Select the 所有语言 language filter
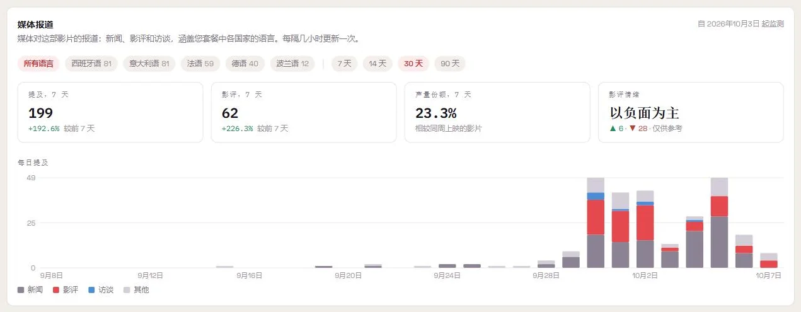This screenshot has height=312, width=801. 38,64
